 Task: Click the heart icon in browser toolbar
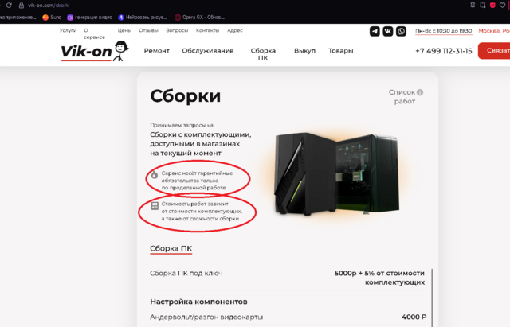(x=503, y=6)
